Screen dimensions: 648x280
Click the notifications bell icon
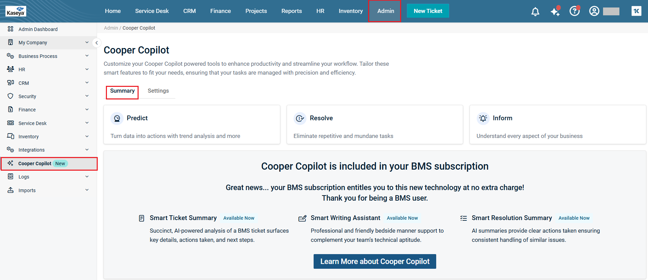click(535, 12)
